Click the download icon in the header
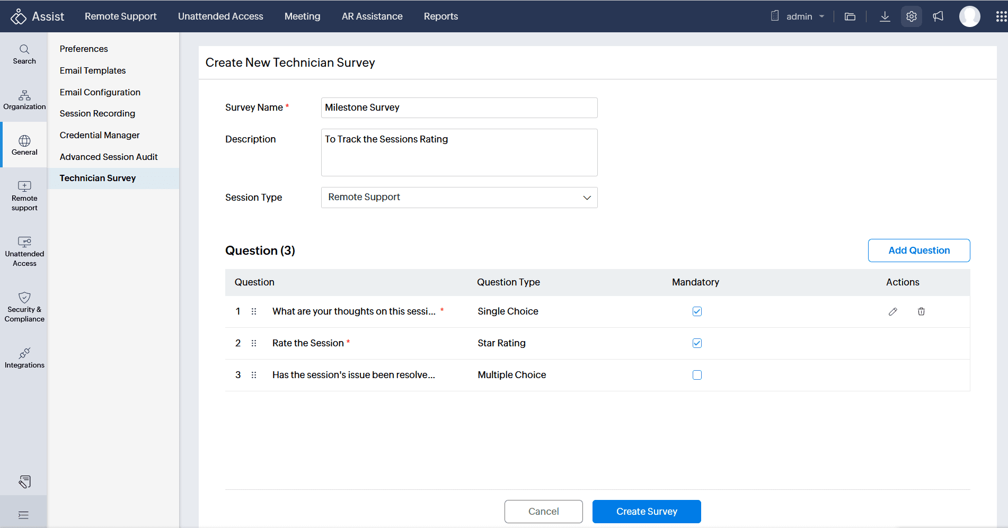Image resolution: width=1008 pixels, height=528 pixels. [x=885, y=16]
